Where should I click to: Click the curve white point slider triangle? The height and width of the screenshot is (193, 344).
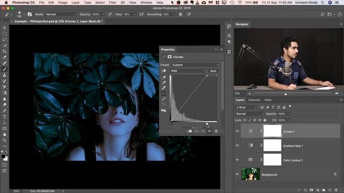[x=207, y=124]
